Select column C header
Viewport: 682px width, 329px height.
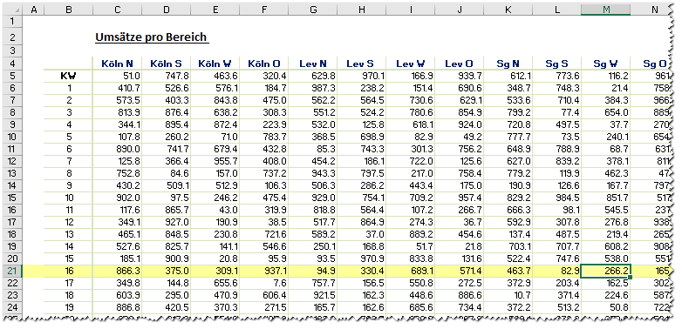tap(117, 10)
